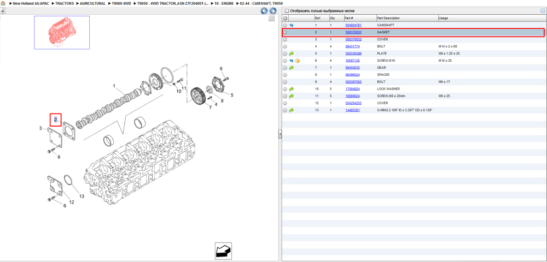The width and height of the screenshot is (547, 262).
Task: Click the green arrow icon on GEAR row
Action: [292, 68]
